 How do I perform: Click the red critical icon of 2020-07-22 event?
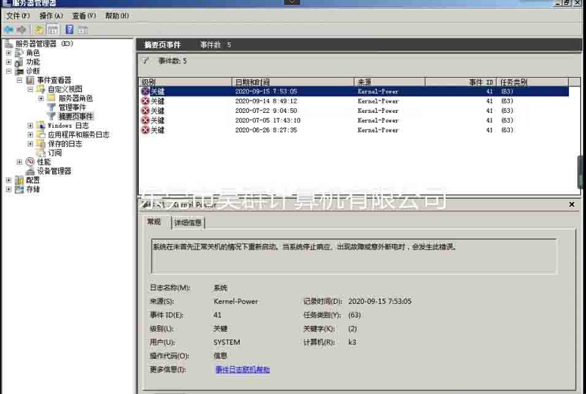click(145, 111)
